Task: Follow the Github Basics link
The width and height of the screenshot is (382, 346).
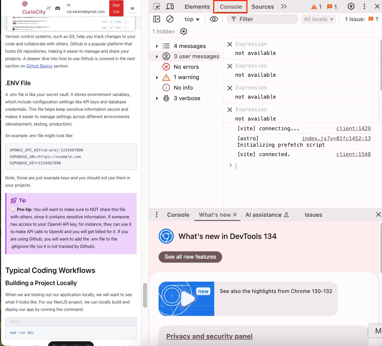Action: (39, 66)
